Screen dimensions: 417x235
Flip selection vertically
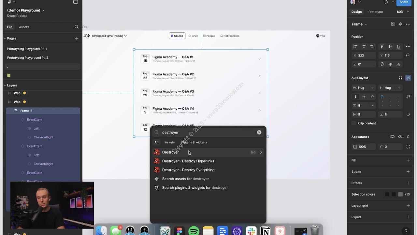398,64
